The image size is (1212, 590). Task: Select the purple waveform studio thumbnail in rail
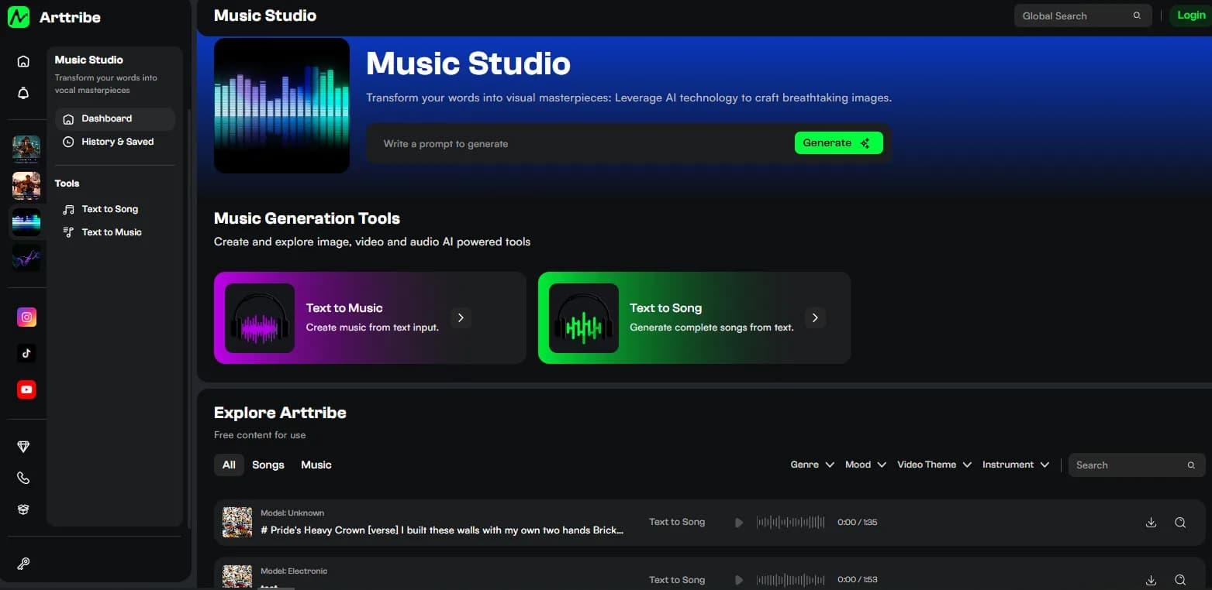pyautogui.click(x=26, y=259)
